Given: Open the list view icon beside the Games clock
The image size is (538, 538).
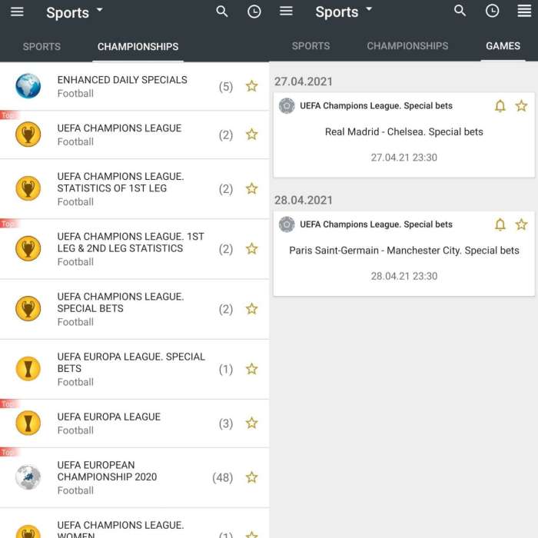Looking at the screenshot, I should coord(524,11).
